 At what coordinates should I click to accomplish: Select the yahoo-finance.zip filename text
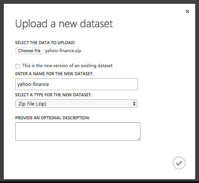[63, 51]
